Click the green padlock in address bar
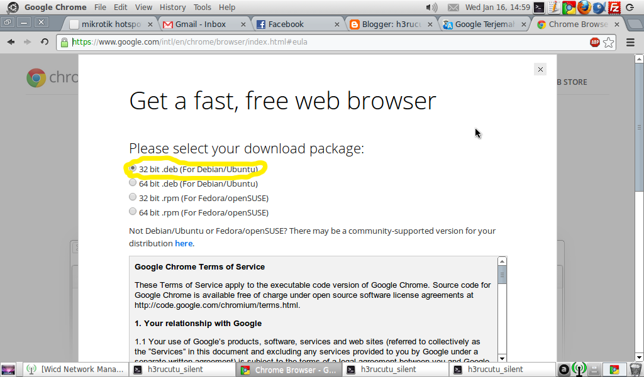Screen dimensions: 644x377 click(65, 42)
